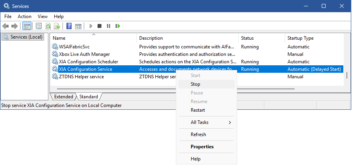Click the Pause Service toolbar icon
This screenshot has height=166, width=352.
(109, 26)
